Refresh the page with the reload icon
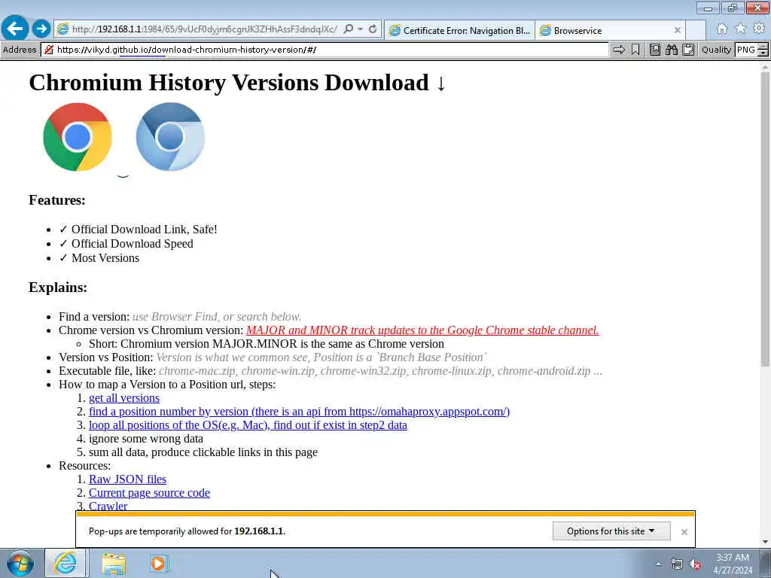Image resolution: width=771 pixels, height=578 pixels. click(x=373, y=29)
